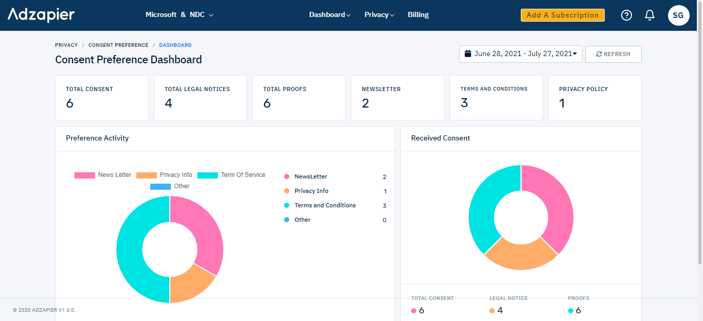
Task: Click the calendar icon in the date picker
Action: coord(468,53)
